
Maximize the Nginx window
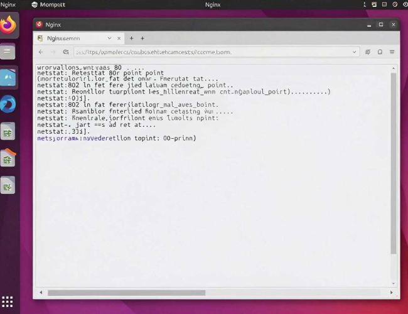coord(381,24)
